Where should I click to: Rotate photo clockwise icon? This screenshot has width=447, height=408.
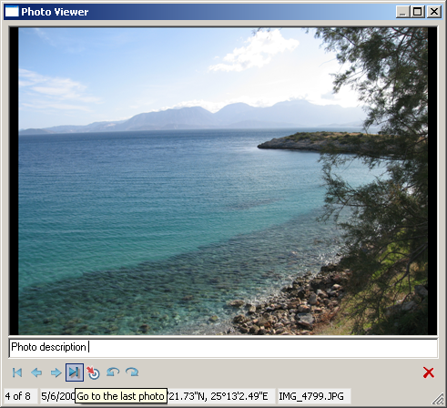[x=132, y=372]
